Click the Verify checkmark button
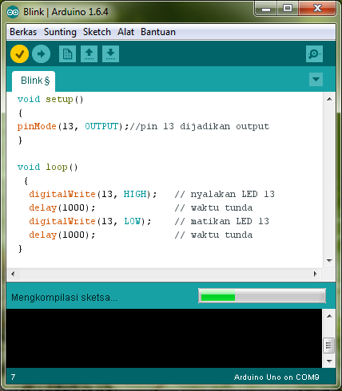Screen dimensions: 342x391 pos(19,54)
